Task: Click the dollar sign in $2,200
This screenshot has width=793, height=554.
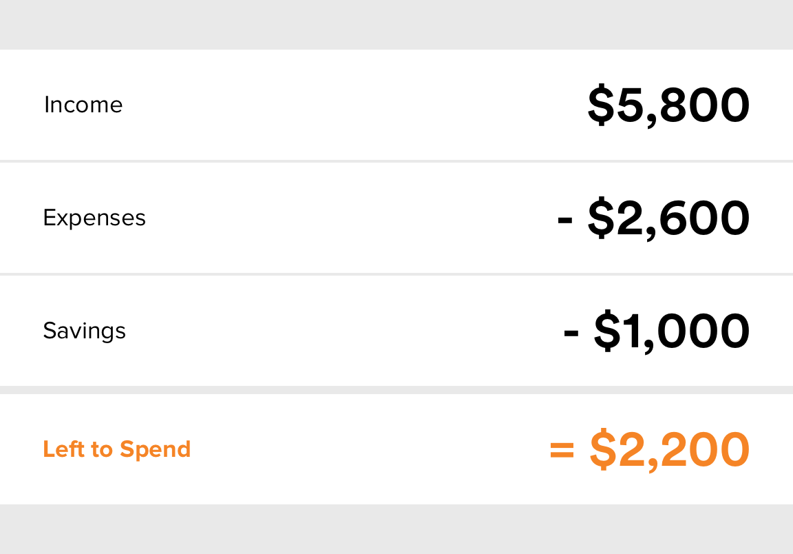Action: [603, 449]
